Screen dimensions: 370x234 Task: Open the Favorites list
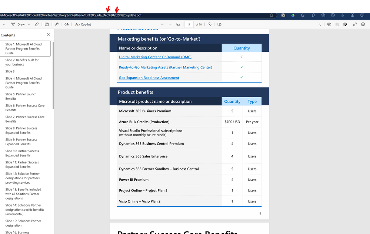pos(313,15)
